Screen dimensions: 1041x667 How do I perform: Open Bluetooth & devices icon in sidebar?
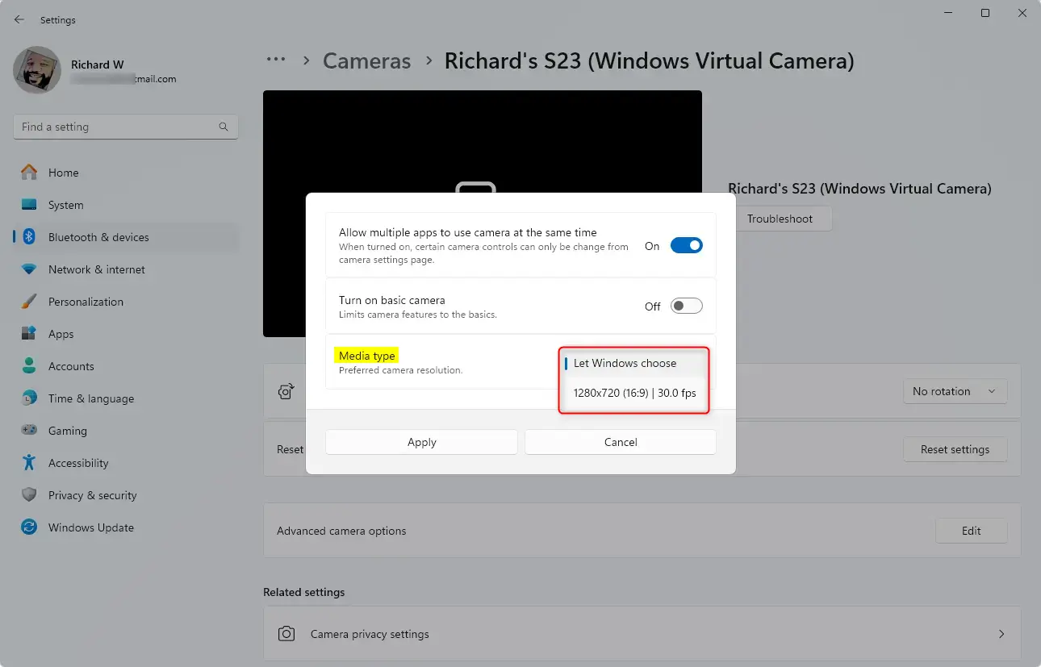pos(29,237)
